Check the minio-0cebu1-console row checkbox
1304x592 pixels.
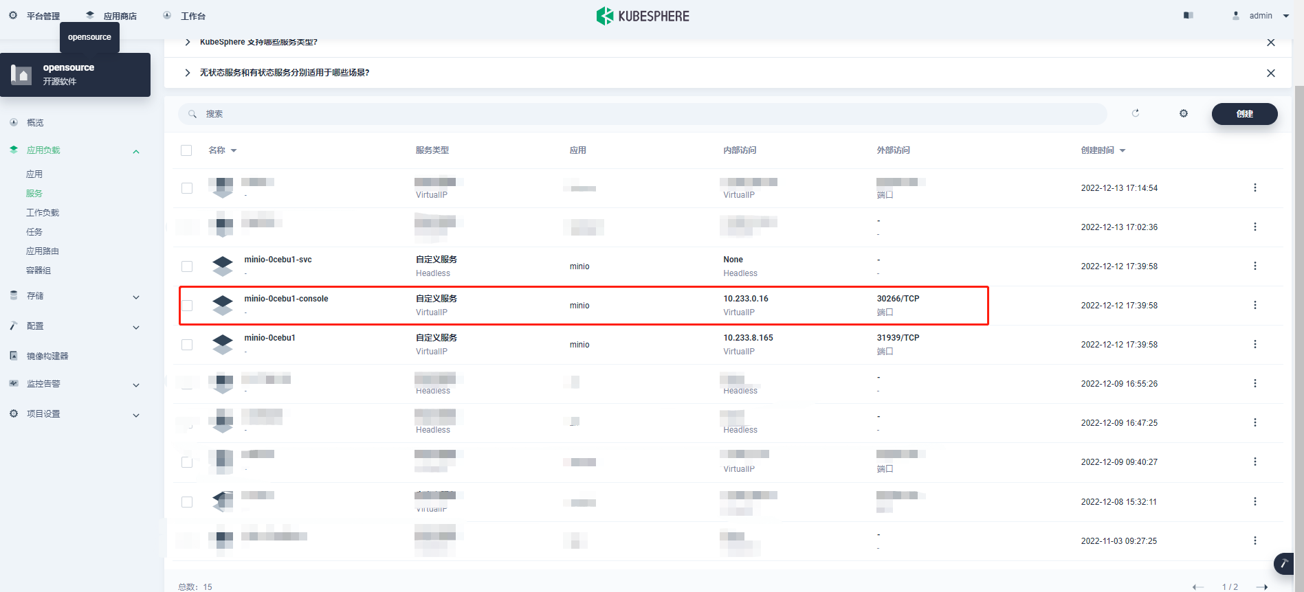[187, 305]
